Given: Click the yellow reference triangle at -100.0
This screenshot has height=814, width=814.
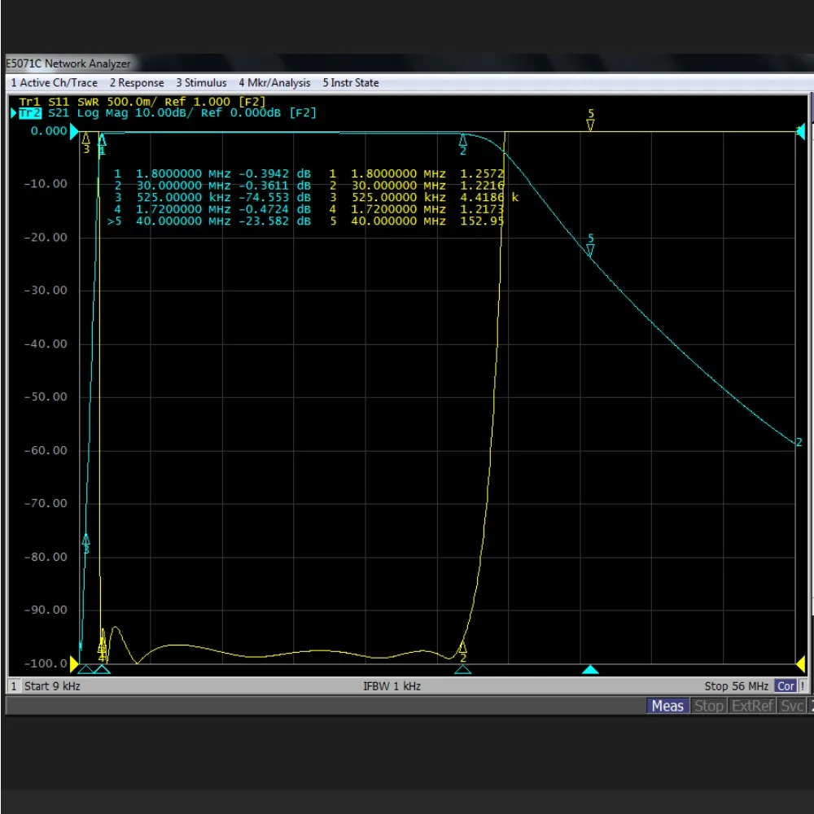Looking at the screenshot, I should [x=74, y=664].
